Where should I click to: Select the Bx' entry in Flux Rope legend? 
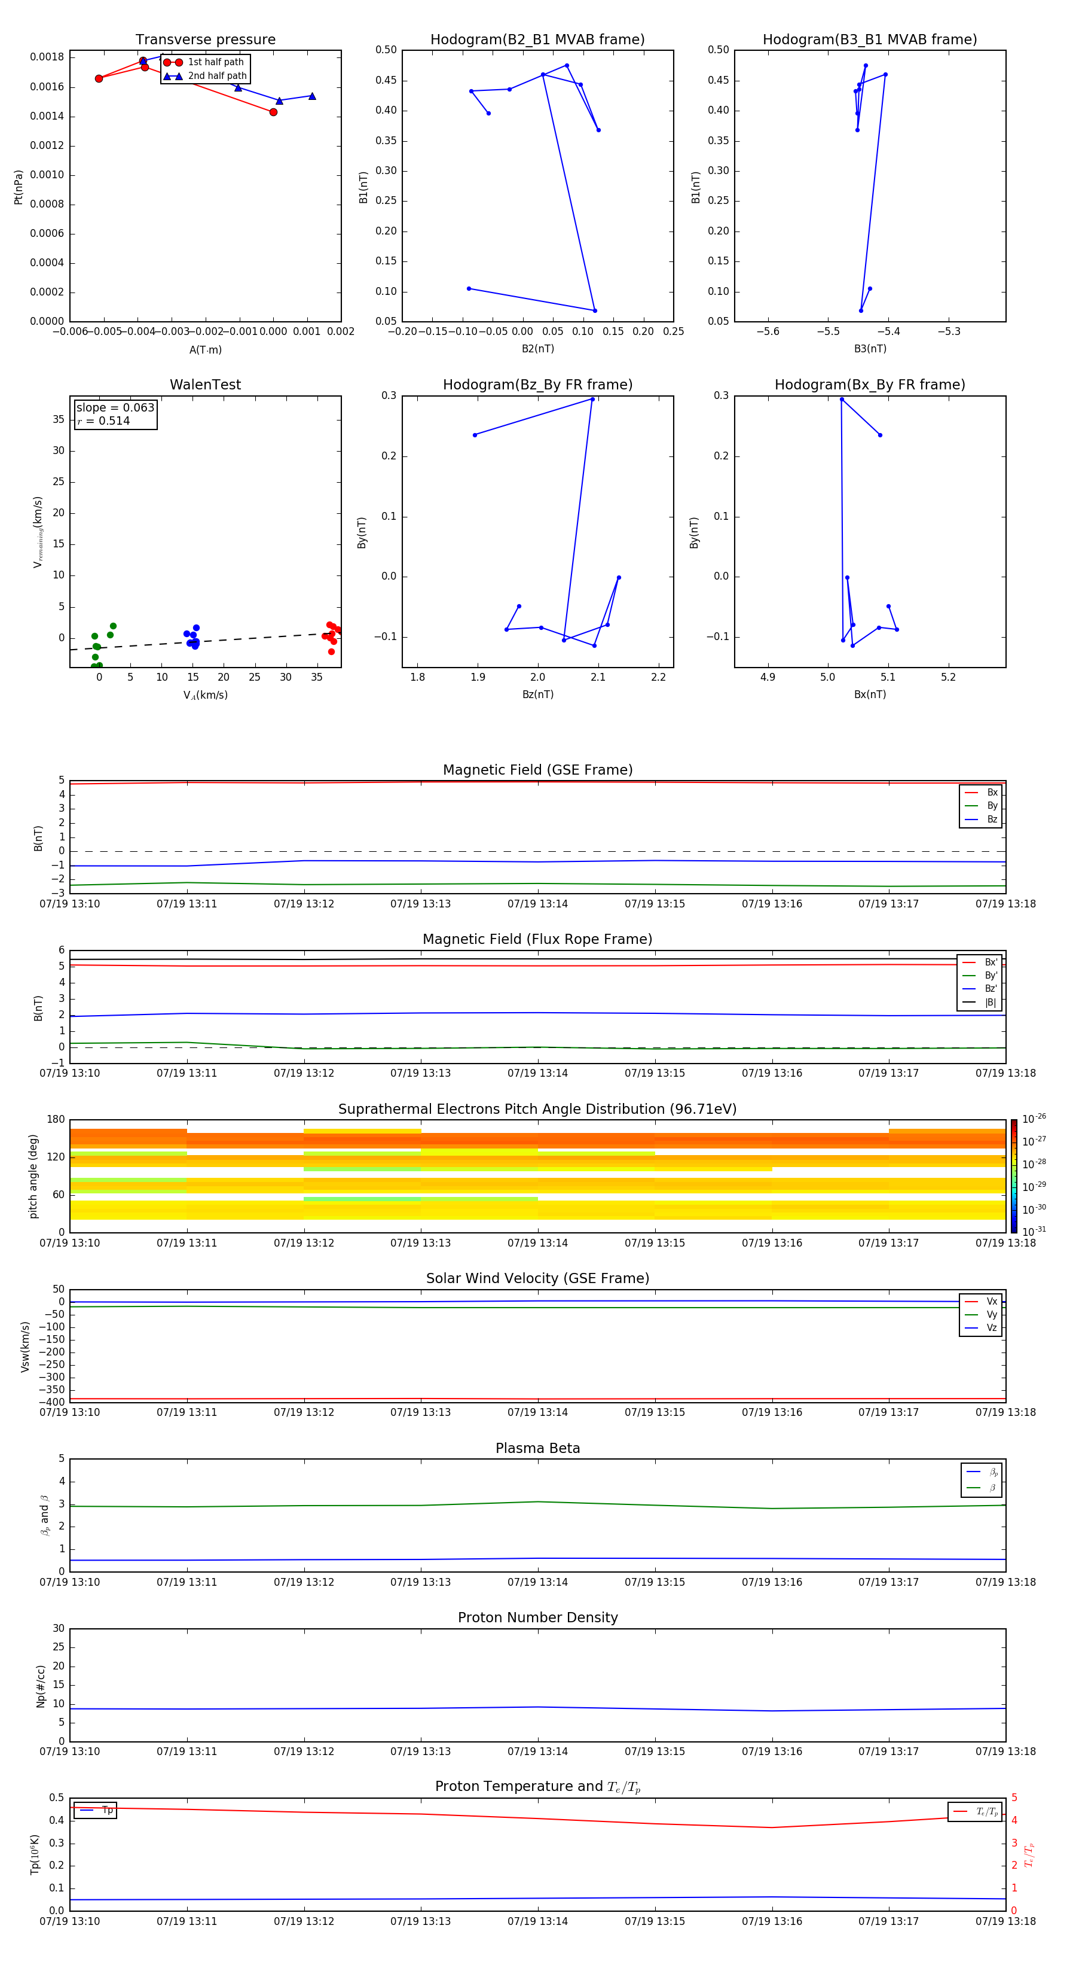pos(980,962)
